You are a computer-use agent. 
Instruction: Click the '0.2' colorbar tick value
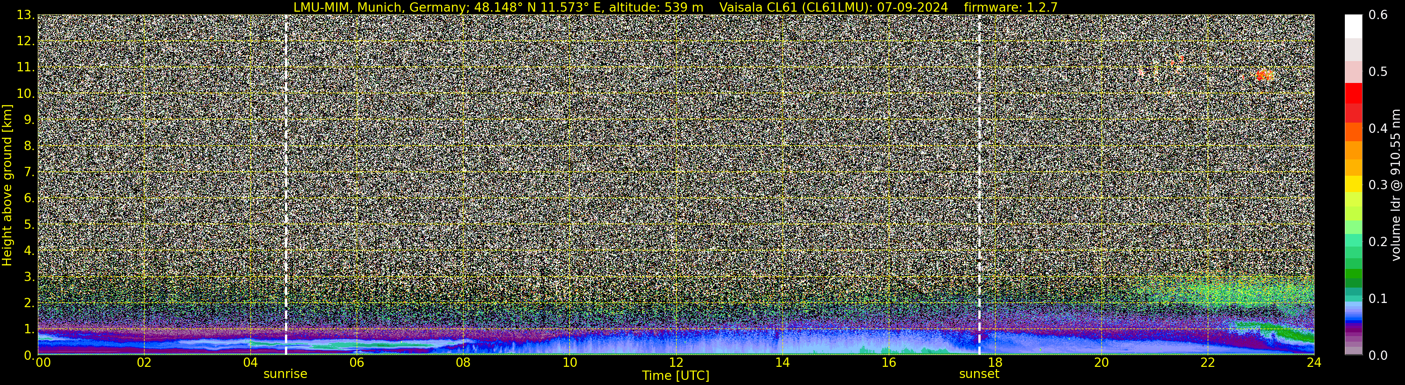(x=1378, y=241)
